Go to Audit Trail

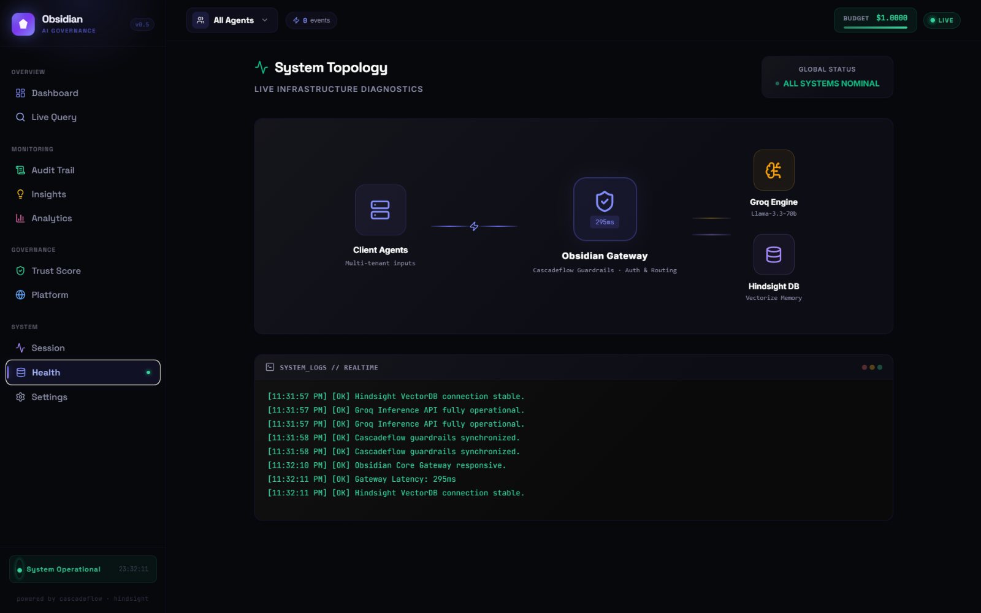83,170
